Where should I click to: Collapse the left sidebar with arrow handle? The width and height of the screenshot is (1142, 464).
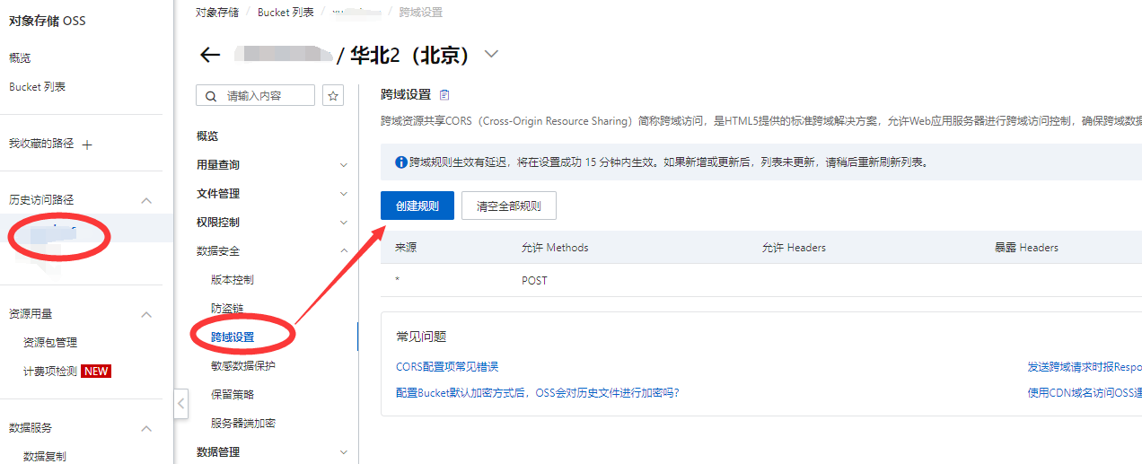180,403
